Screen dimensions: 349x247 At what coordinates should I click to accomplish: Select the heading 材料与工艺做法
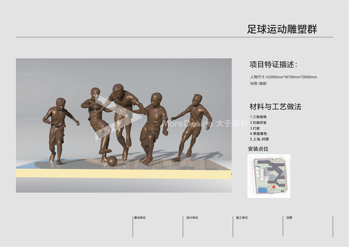point(275,107)
